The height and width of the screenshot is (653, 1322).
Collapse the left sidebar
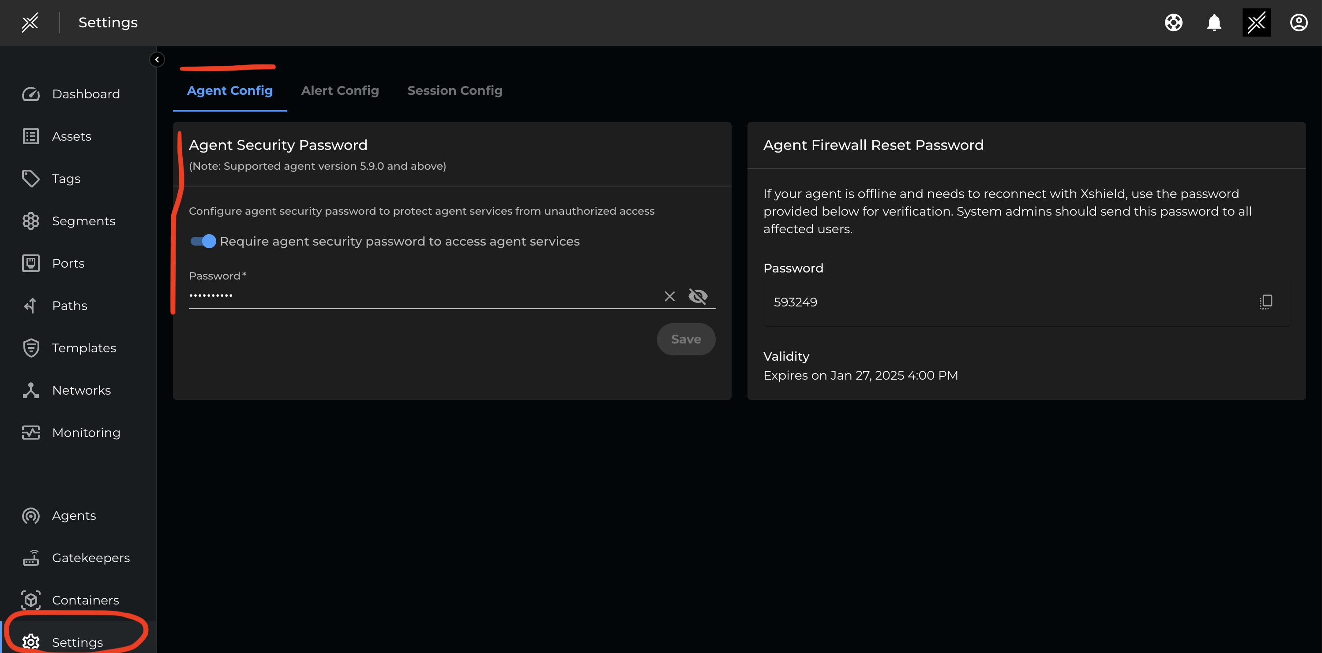[157, 60]
